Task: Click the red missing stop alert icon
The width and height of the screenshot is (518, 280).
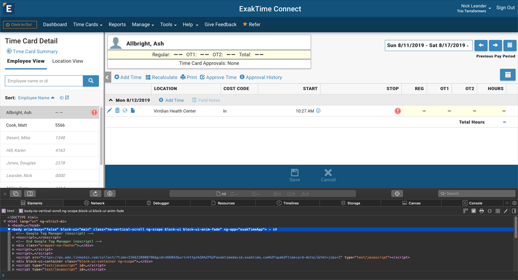Action: [398, 111]
